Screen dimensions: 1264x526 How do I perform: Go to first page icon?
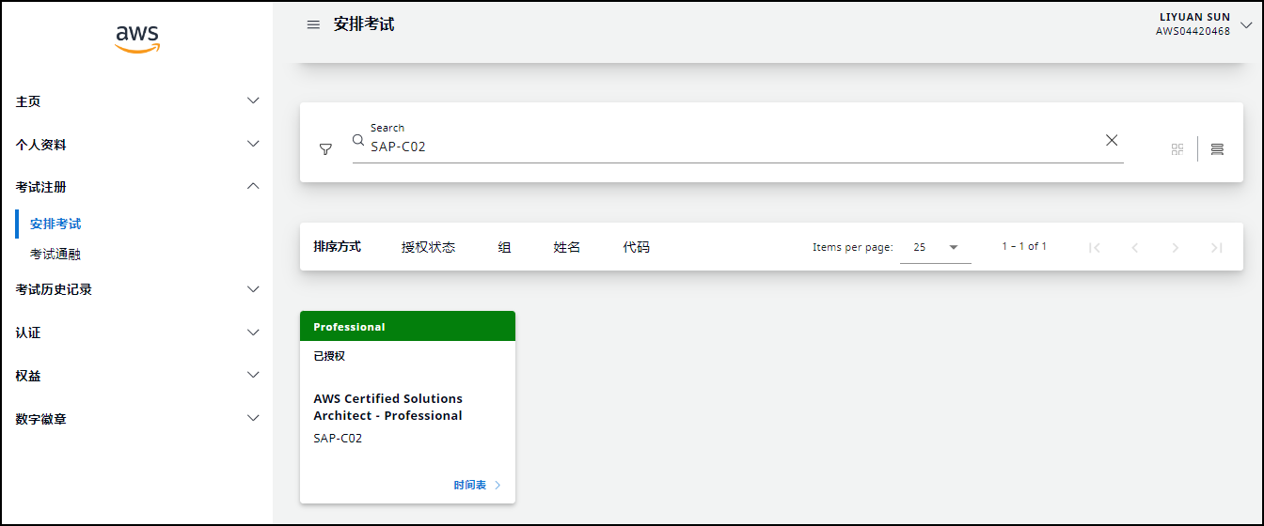(1094, 248)
